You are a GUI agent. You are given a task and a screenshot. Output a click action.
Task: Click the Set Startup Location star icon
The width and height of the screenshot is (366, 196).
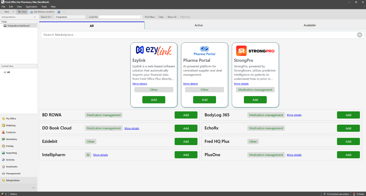32,12
